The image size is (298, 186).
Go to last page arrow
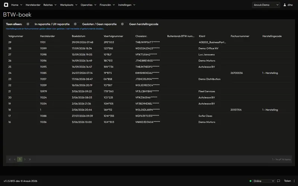[x=30, y=160]
